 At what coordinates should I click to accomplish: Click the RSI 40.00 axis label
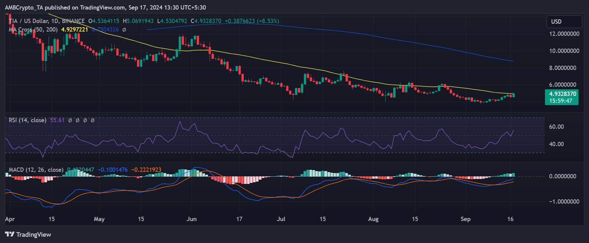coord(556,144)
